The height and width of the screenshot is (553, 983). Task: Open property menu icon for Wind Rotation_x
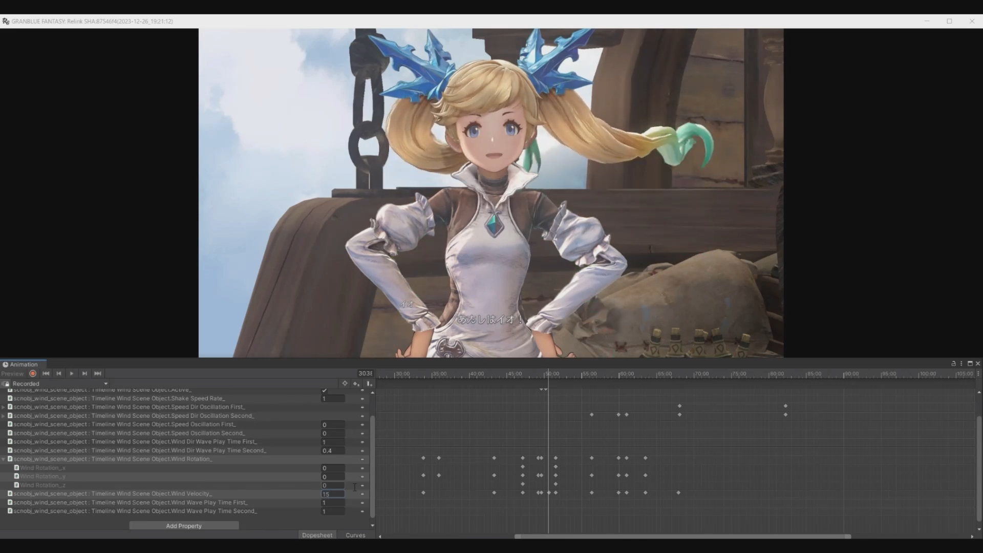[362, 468]
